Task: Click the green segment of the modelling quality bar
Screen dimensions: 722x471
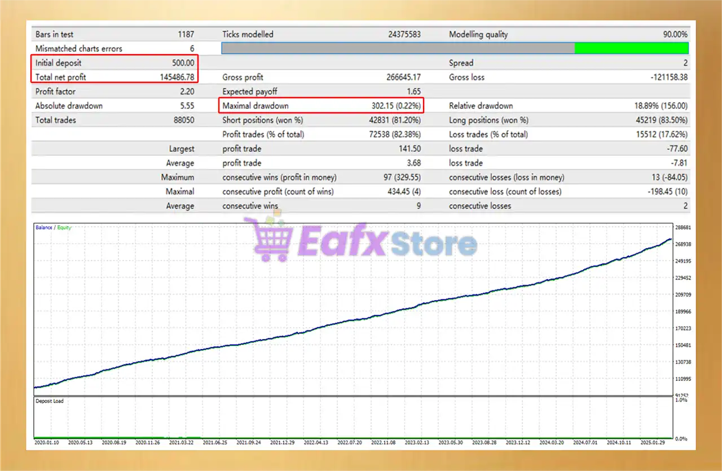Action: (x=631, y=49)
